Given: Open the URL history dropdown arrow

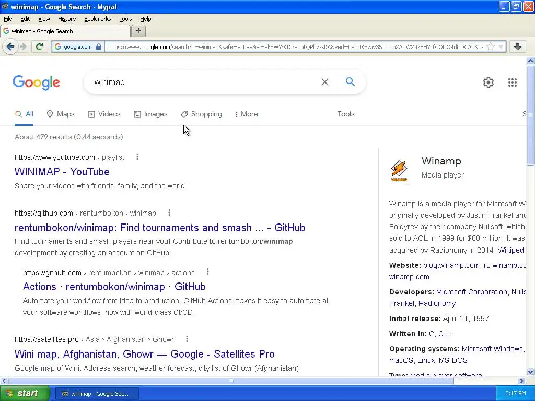Looking at the screenshot, I should coord(501,46).
